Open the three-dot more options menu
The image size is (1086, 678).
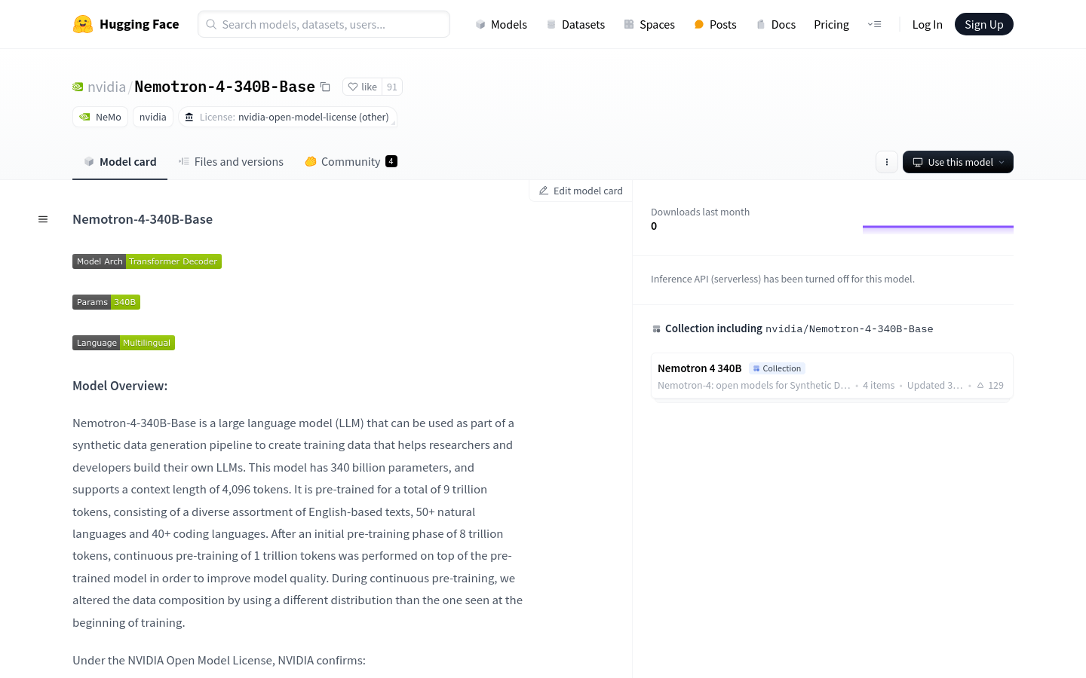[x=887, y=162]
